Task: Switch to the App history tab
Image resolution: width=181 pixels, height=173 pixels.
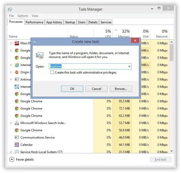Action: coord(54,22)
